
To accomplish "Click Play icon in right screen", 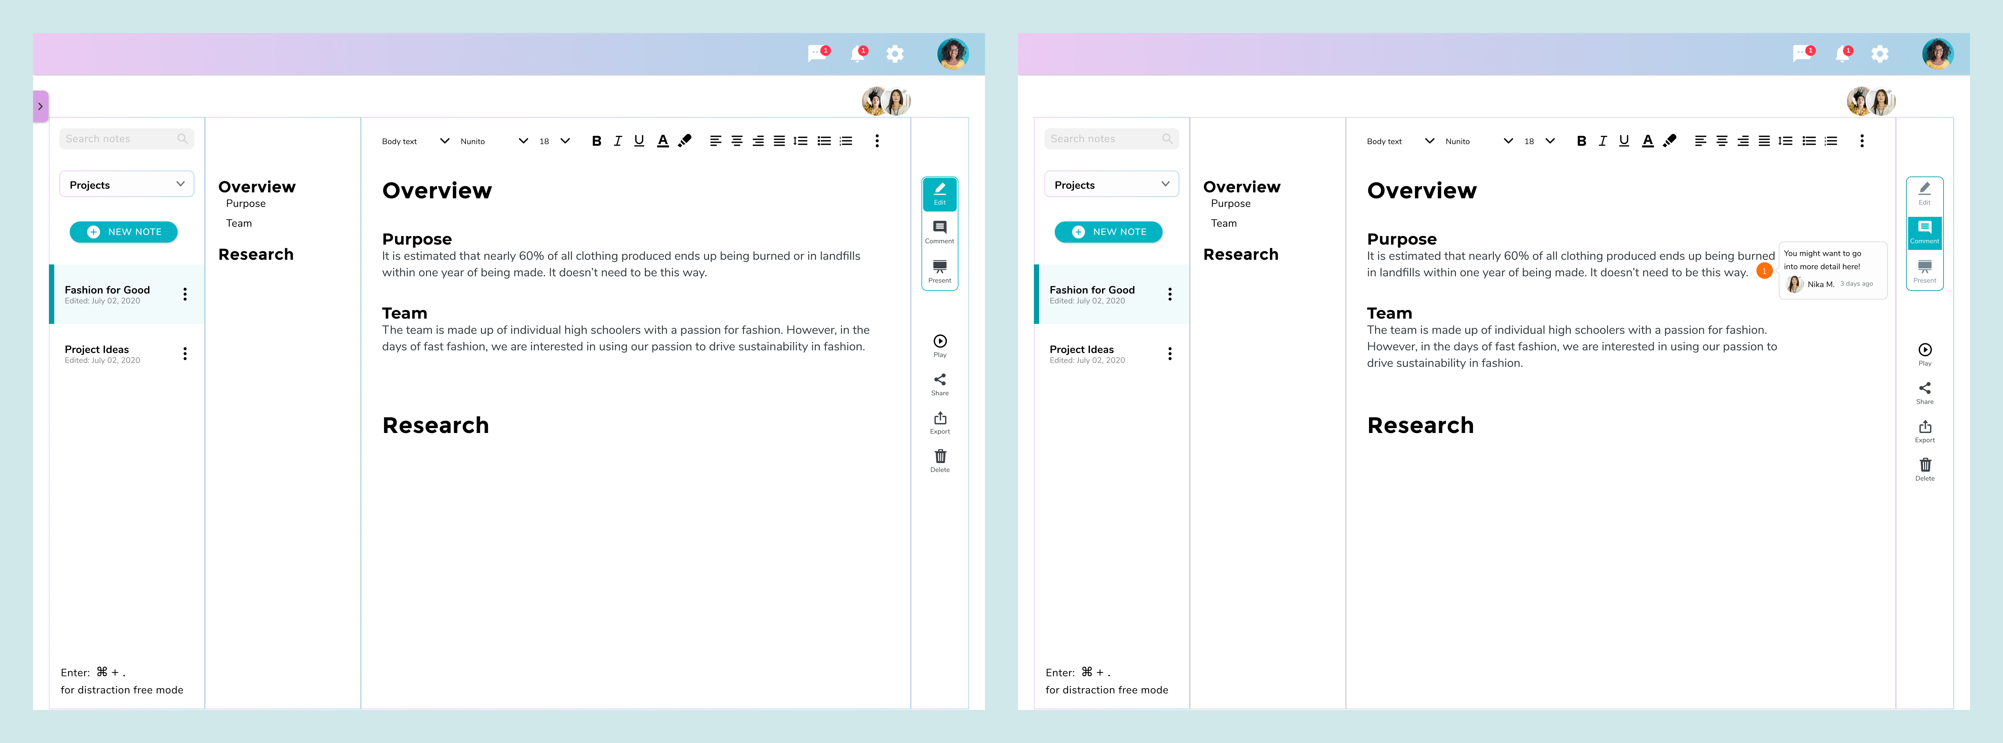I will point(1925,354).
